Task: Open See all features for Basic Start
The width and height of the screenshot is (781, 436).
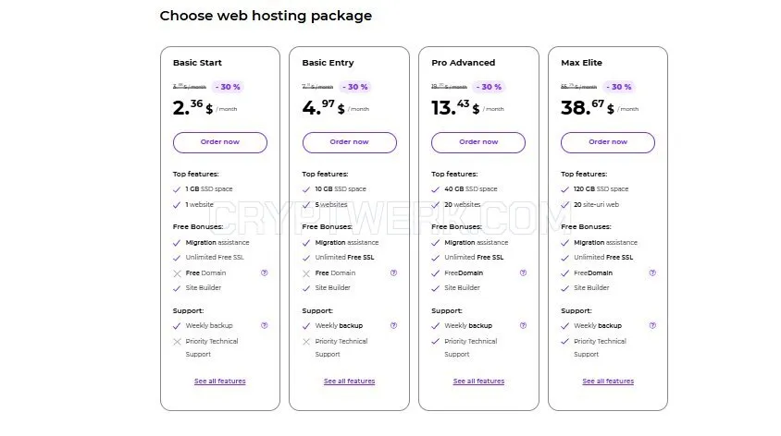Action: tap(219, 381)
